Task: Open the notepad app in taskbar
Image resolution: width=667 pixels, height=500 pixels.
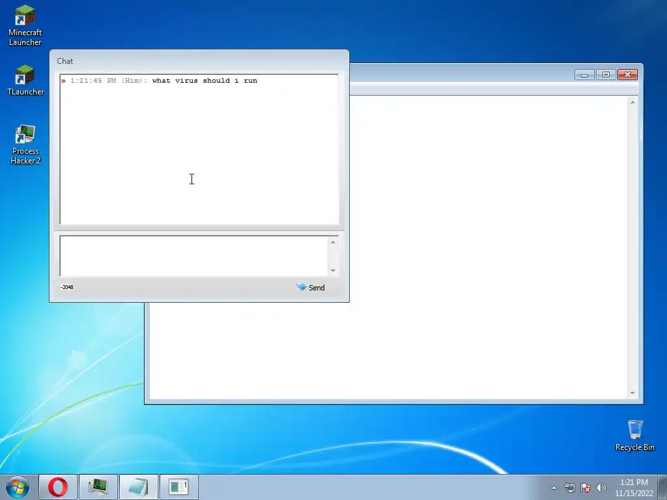Action: (x=139, y=487)
